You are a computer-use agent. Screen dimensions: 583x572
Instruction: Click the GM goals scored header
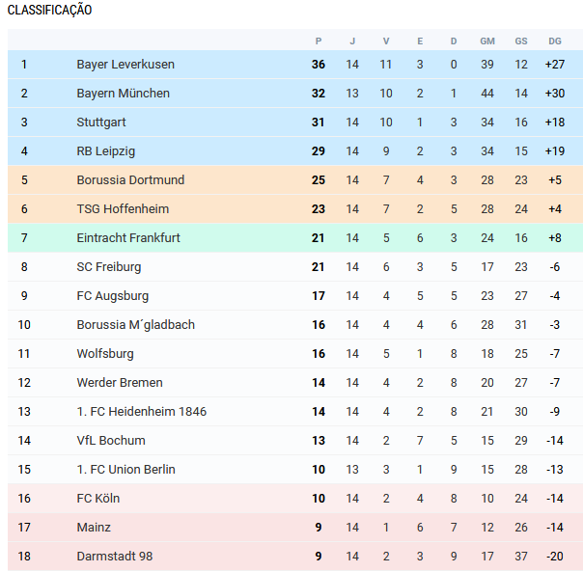click(487, 41)
